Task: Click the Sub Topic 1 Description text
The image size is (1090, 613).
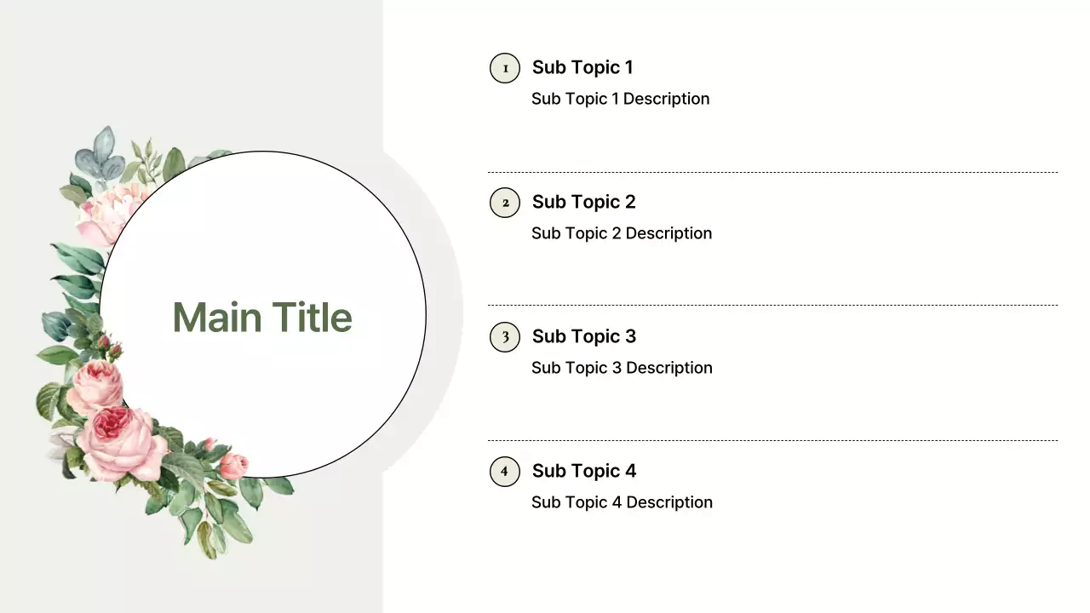Action: tap(620, 99)
